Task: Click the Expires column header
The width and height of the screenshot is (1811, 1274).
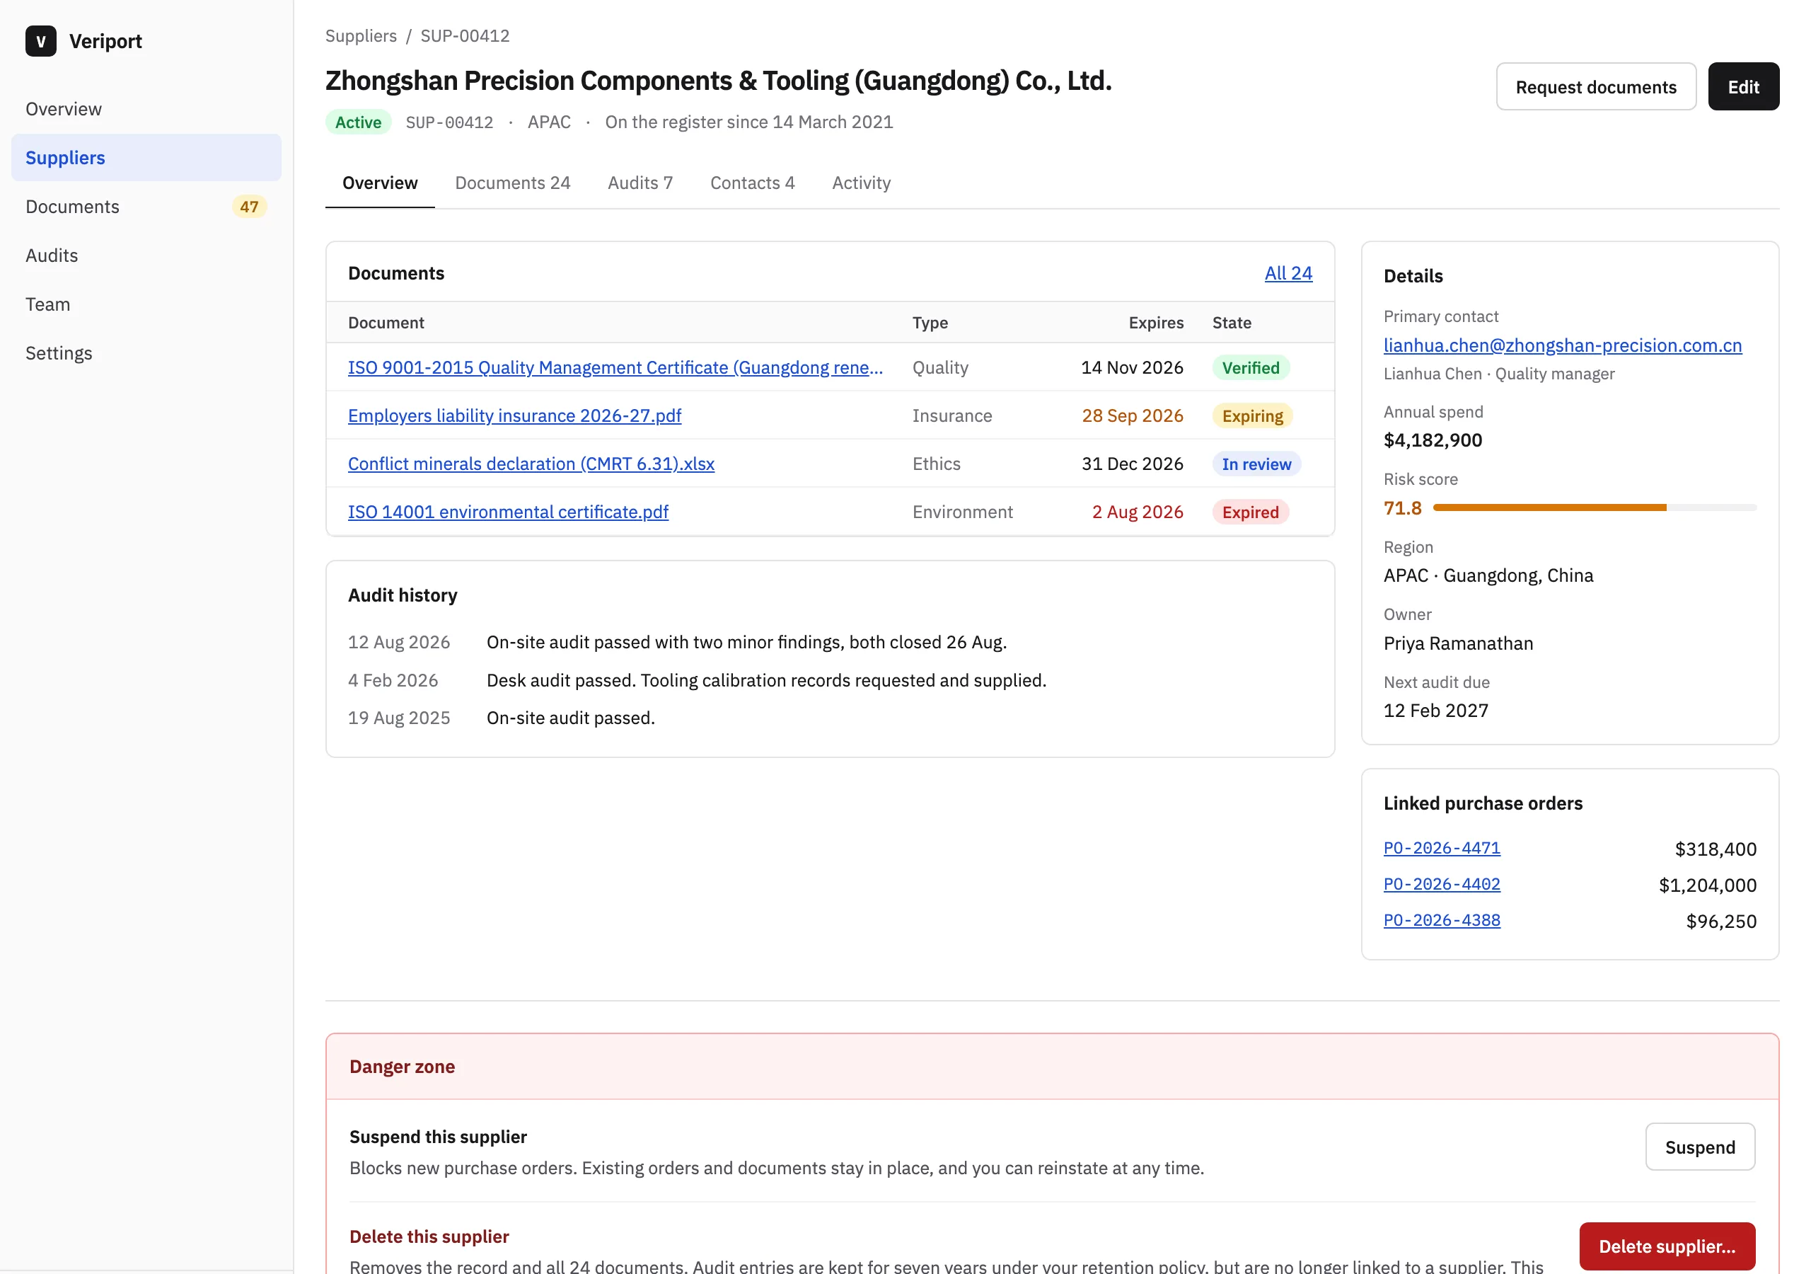Action: point(1155,323)
